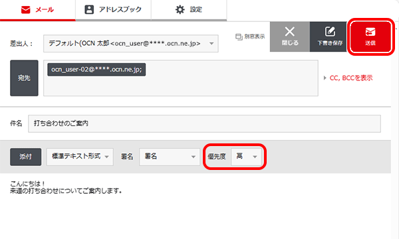Click the gear icon on 設定 tab

click(180, 10)
